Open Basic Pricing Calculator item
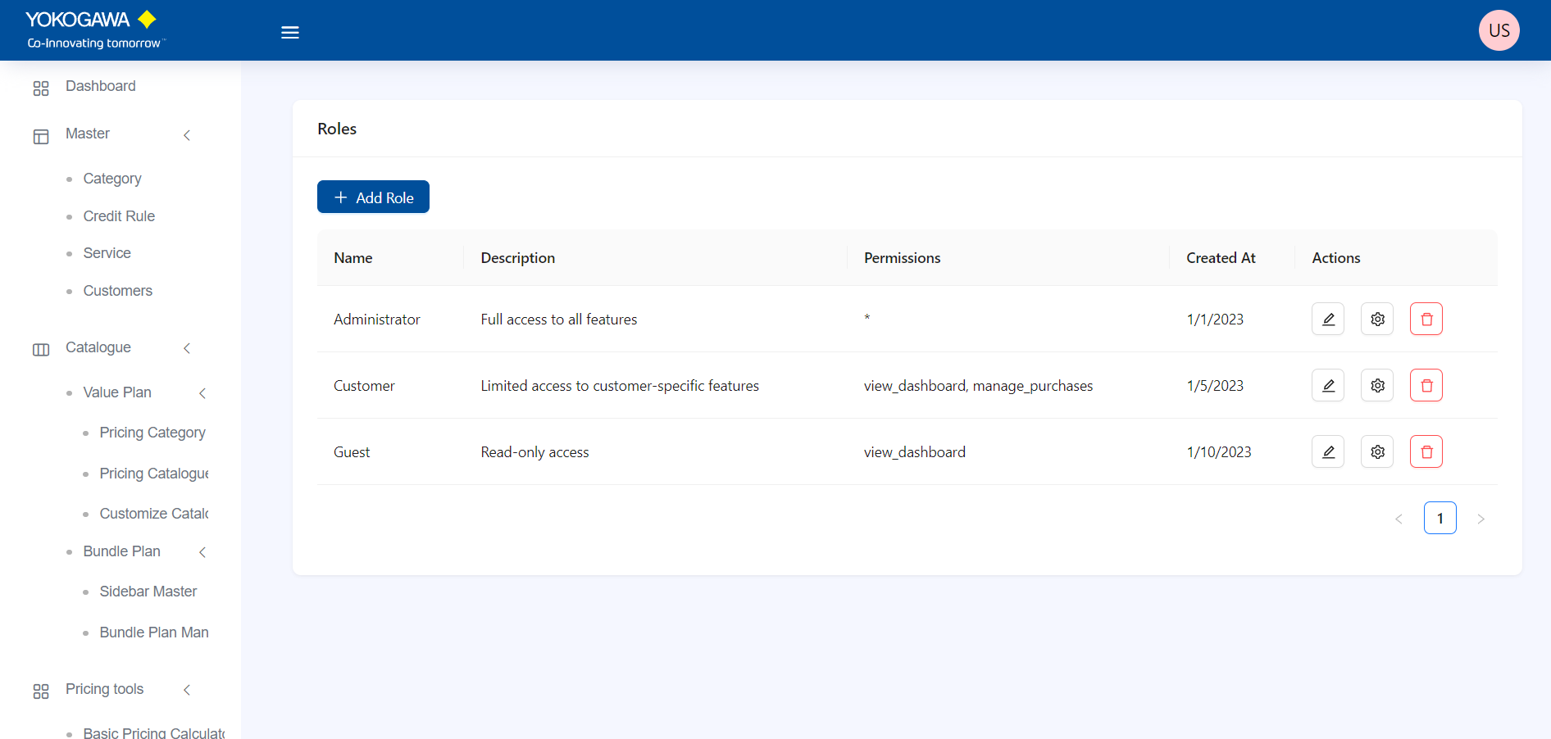This screenshot has width=1551, height=739. pos(154,732)
